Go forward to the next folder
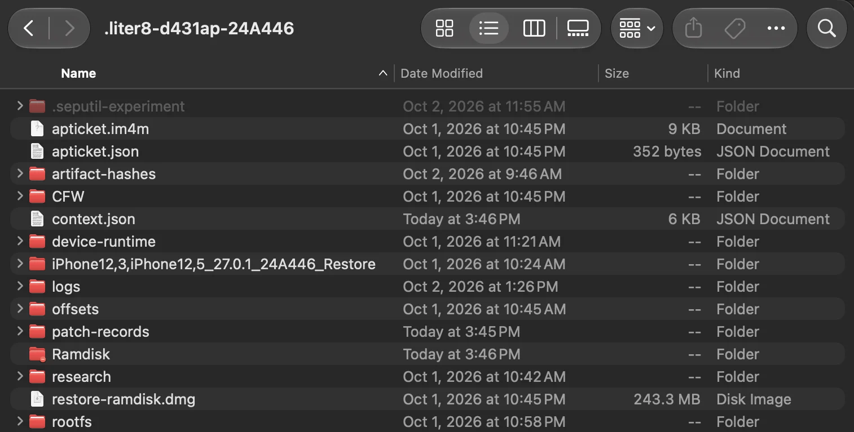 click(x=69, y=28)
